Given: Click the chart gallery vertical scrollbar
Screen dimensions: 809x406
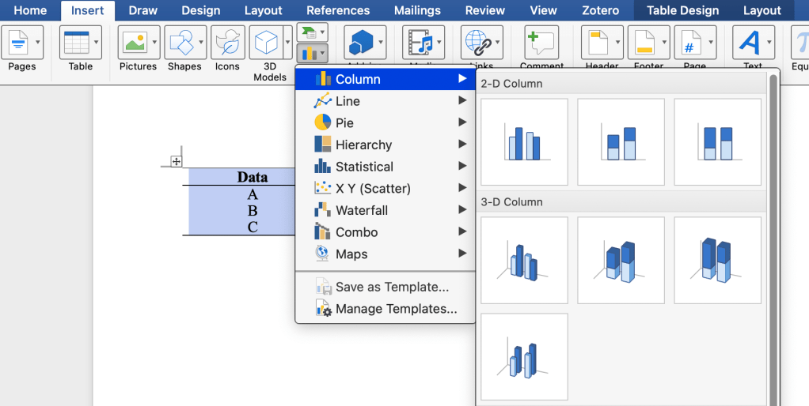Looking at the screenshot, I should [x=773, y=237].
